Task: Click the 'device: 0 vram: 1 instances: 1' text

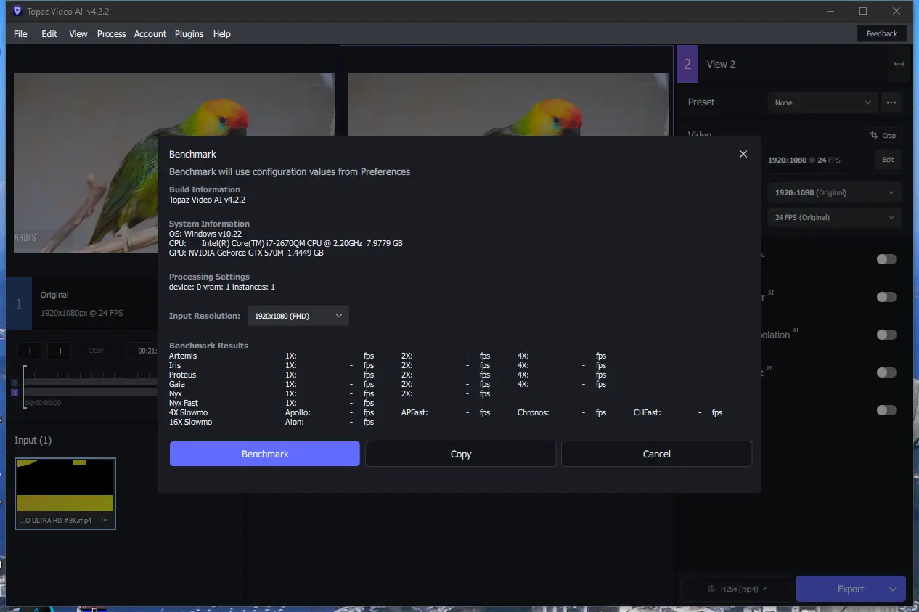Action: pos(222,287)
